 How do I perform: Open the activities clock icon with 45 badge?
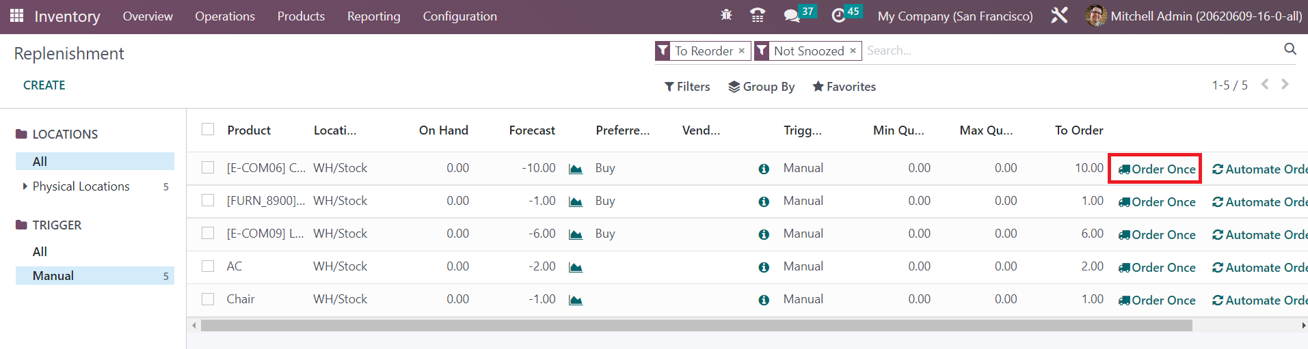point(838,16)
